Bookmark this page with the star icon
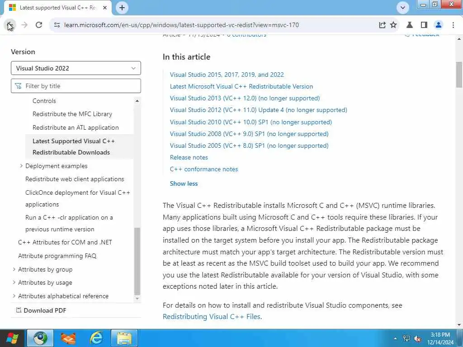 coord(393,25)
